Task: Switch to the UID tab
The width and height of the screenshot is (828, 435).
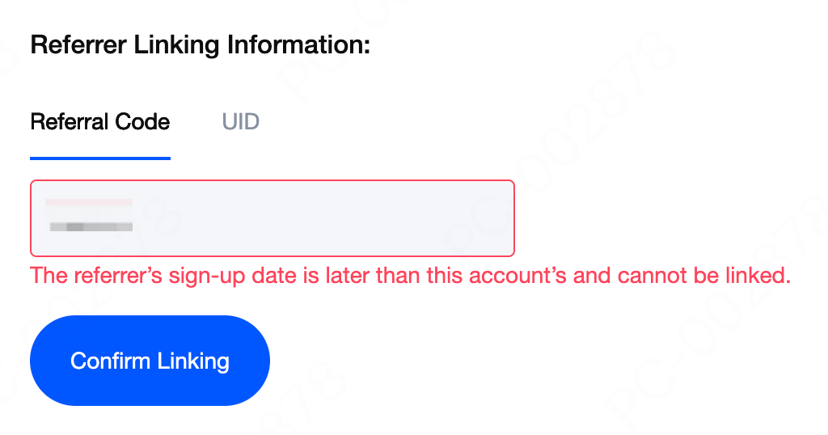Action: coord(240,122)
